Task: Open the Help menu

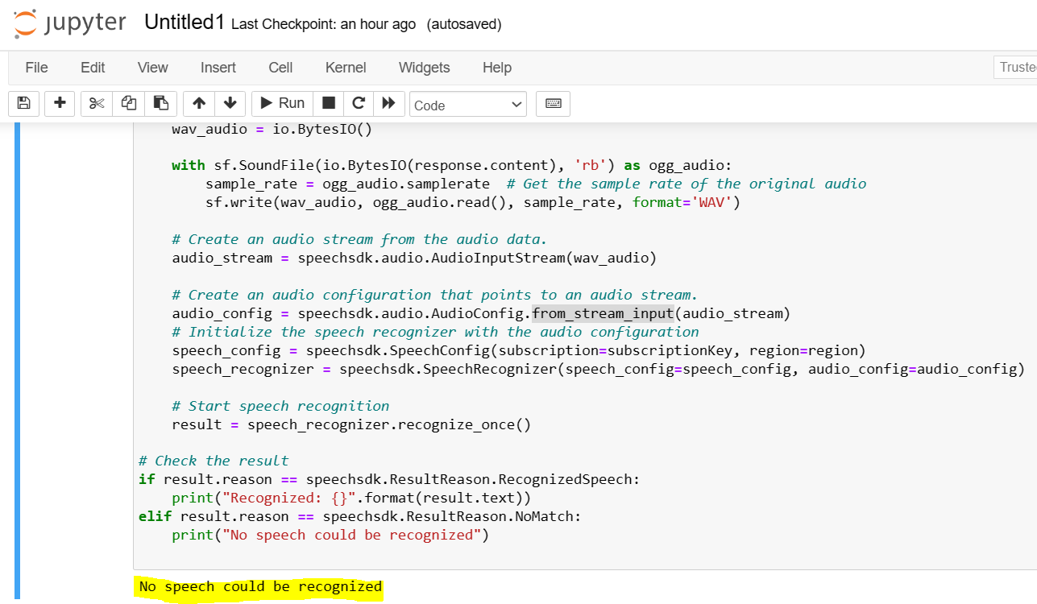Action: point(497,68)
